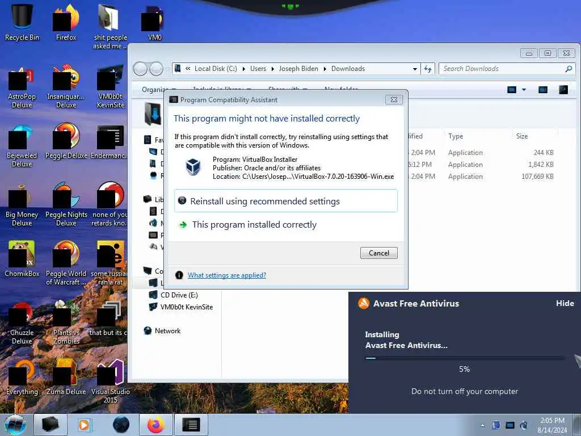Open the Everything search desktop shortcut
581x436 pixels.
pos(22,378)
